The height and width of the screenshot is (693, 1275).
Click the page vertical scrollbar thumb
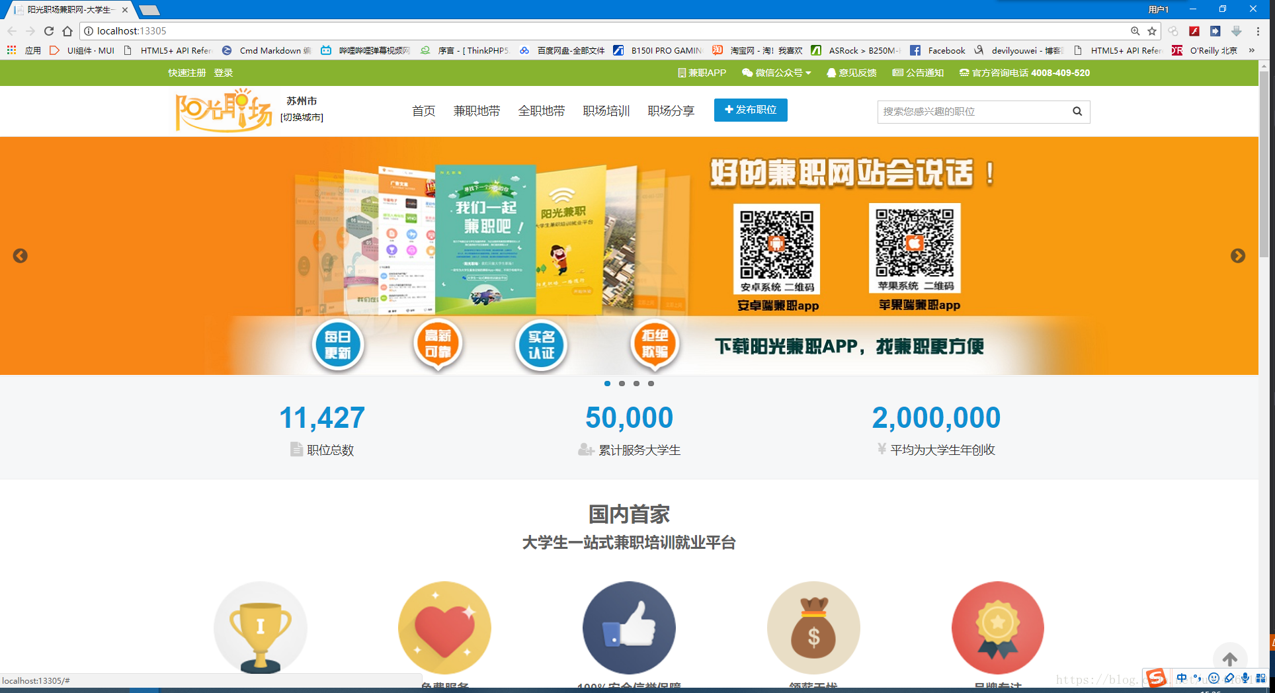[x=1264, y=164]
